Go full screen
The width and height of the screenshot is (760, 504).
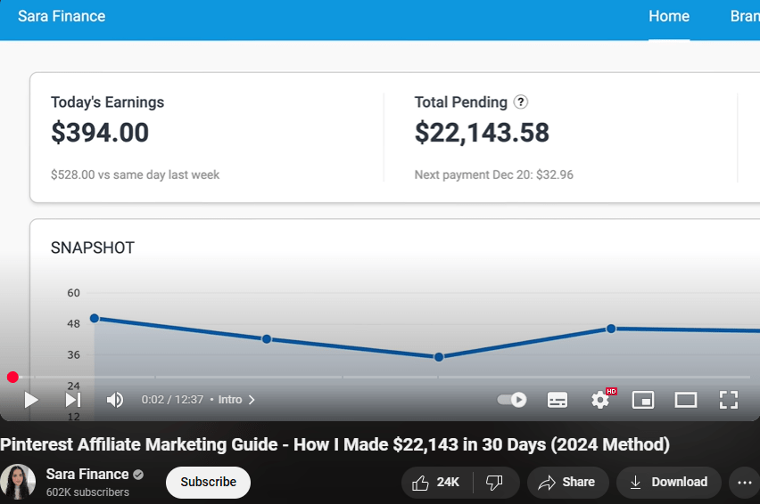click(729, 400)
